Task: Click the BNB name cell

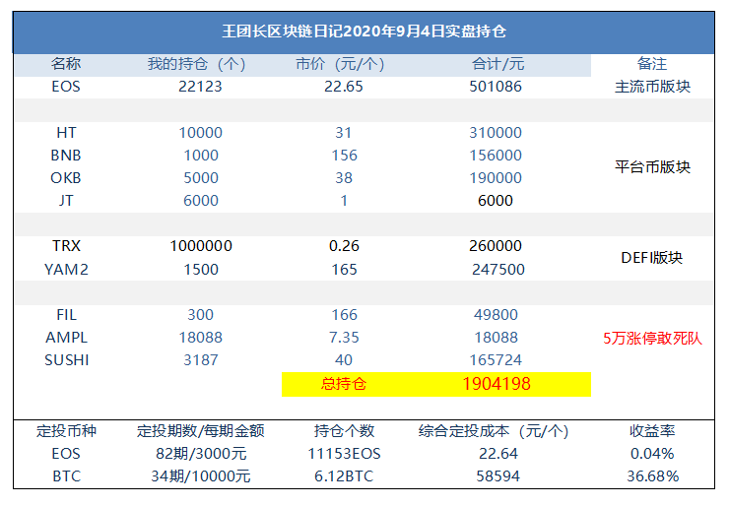Action: click(x=66, y=156)
